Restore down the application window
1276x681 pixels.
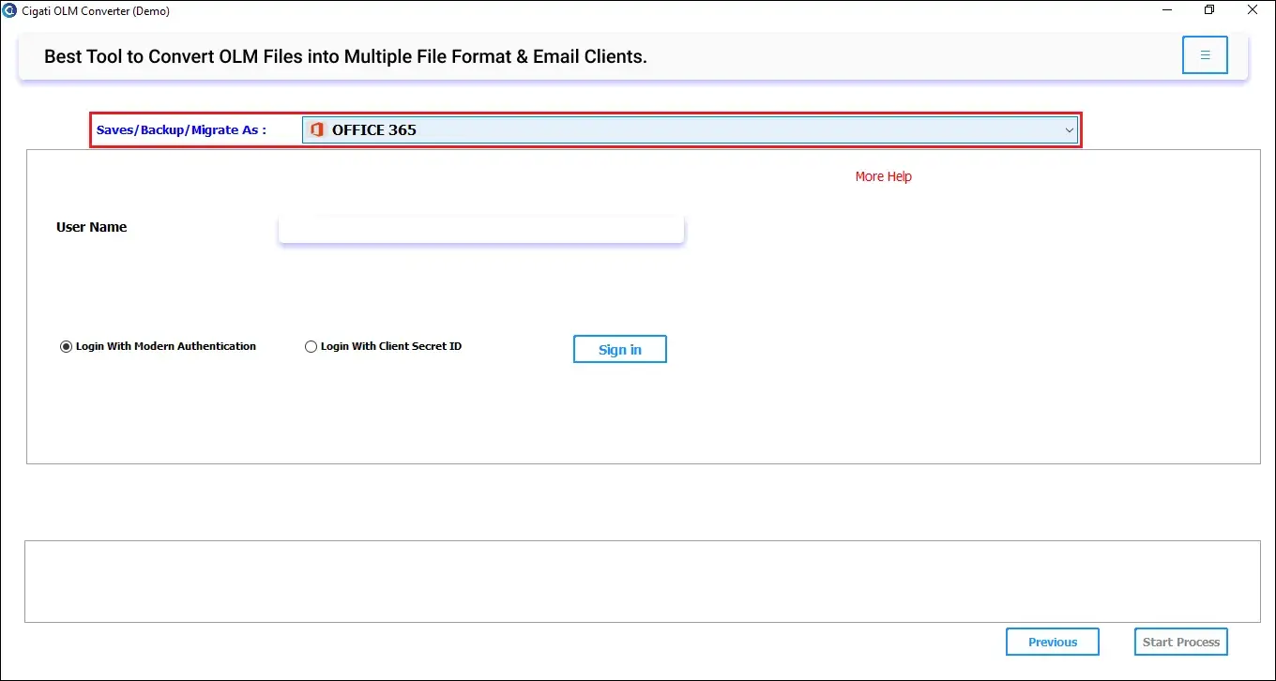(1209, 10)
